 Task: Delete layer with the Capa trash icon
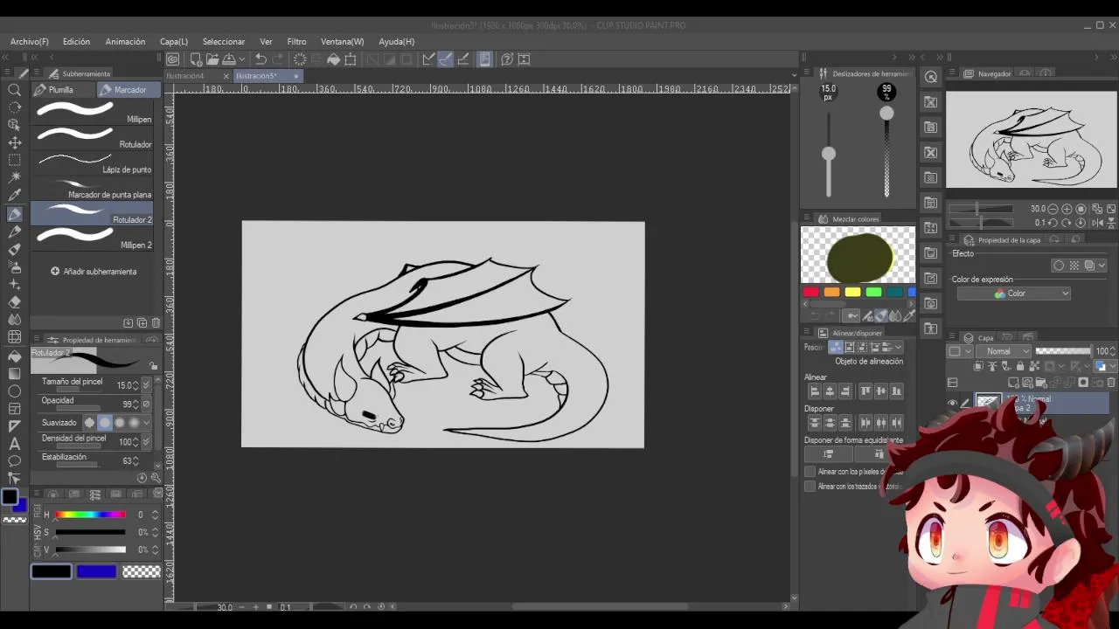[x=1111, y=383]
